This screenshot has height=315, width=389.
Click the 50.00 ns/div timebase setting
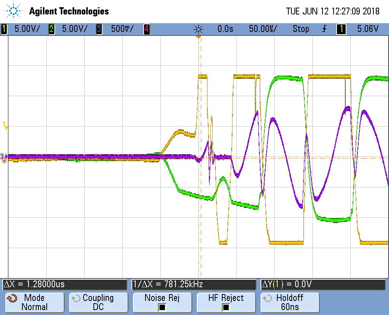tap(263, 29)
